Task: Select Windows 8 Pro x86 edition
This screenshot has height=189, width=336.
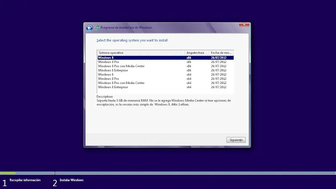Action: [165, 62]
